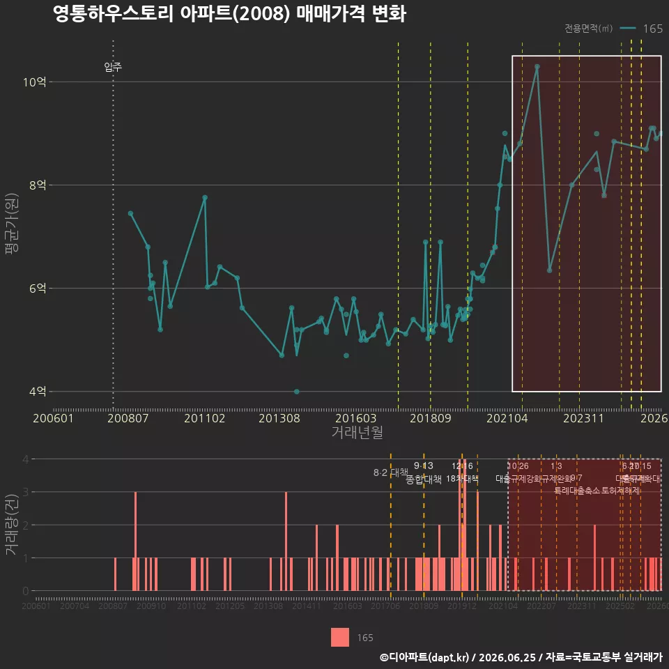This screenshot has width=669, height=669.
Task: Click 202207 on the volume chart x-axis
Action: [541, 606]
